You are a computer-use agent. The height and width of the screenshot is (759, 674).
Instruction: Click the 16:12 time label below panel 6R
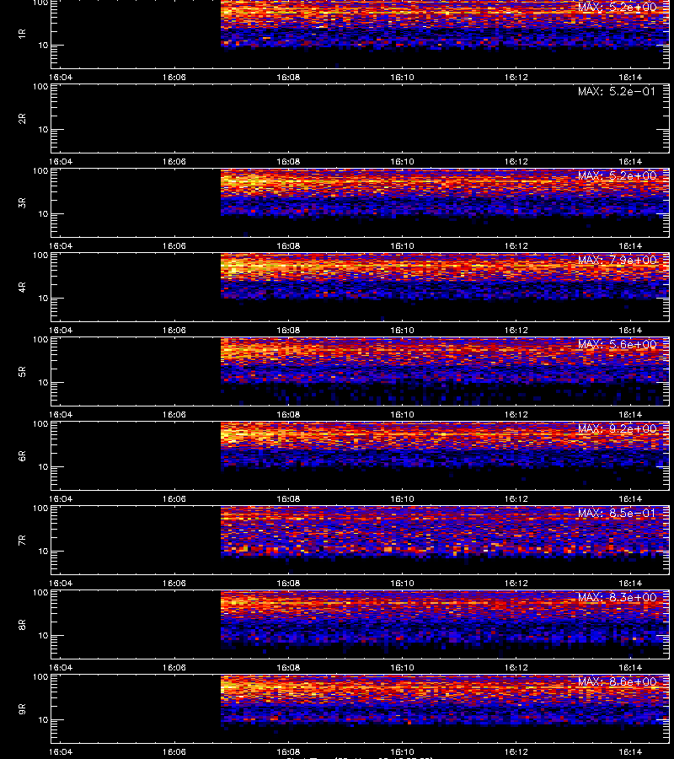pos(516,498)
